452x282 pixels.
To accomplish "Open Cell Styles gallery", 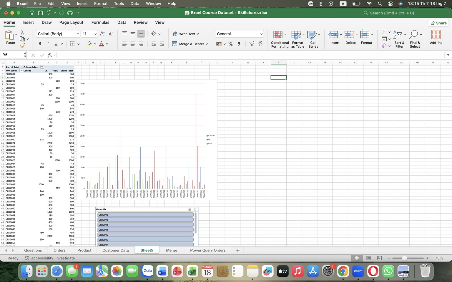I will click(313, 39).
